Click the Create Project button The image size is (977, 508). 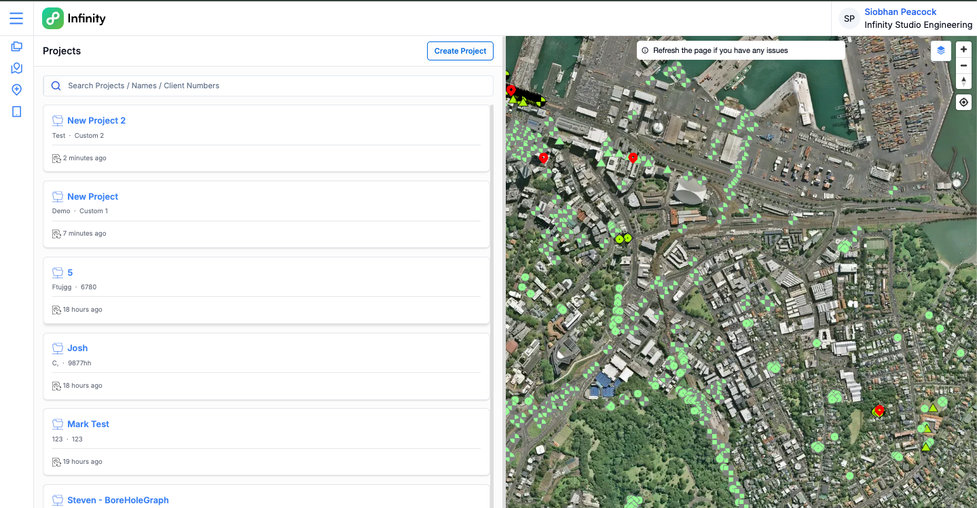coord(460,51)
